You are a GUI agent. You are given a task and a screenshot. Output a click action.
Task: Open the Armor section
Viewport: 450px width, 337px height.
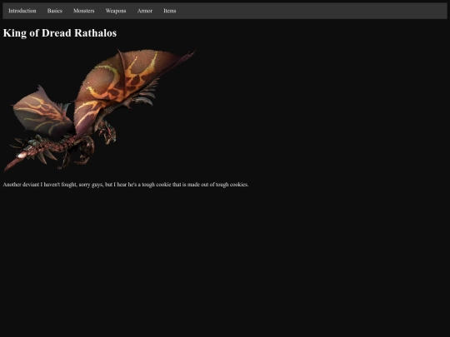point(145,11)
